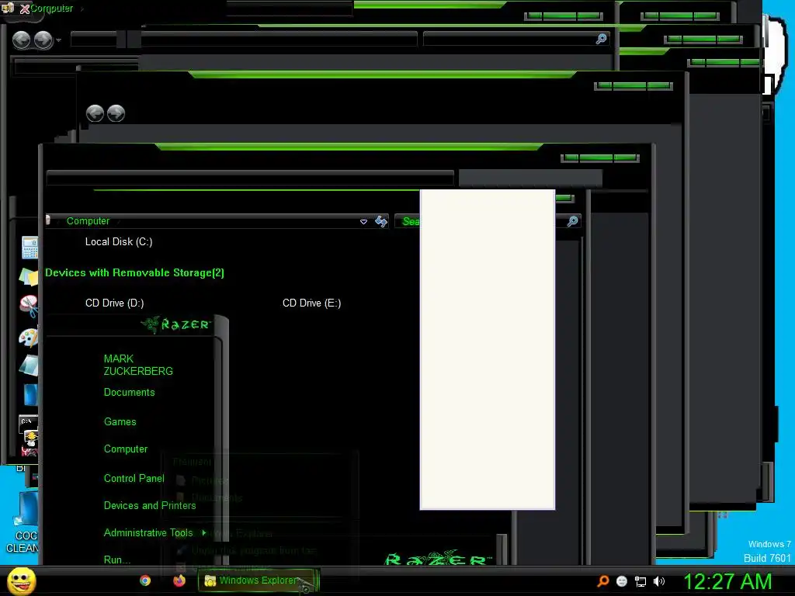Viewport: 795px width, 596px height.
Task: Open the COC CLEAN desktop shortcut
Action: [x=21, y=523]
